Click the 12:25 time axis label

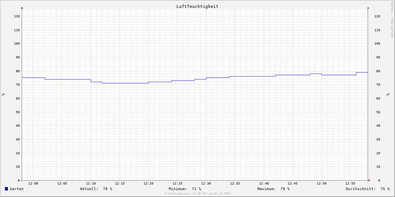[177, 184]
